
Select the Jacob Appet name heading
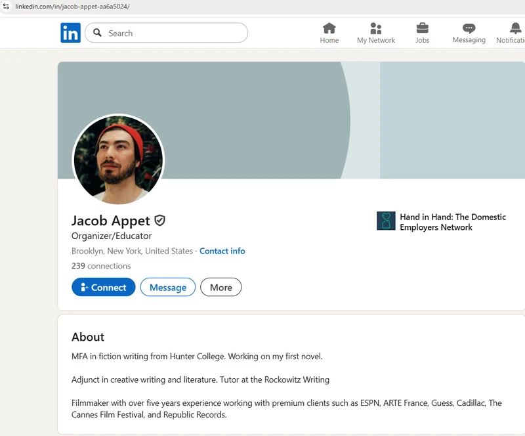pos(111,221)
